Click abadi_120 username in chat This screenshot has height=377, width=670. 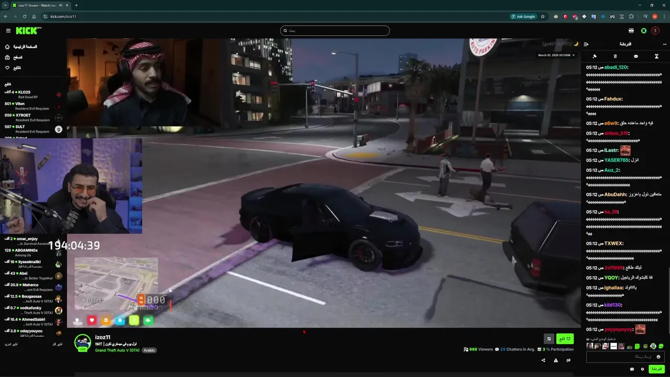coord(616,67)
